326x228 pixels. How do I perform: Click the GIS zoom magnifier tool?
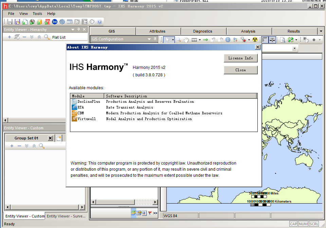(x=179, y=40)
